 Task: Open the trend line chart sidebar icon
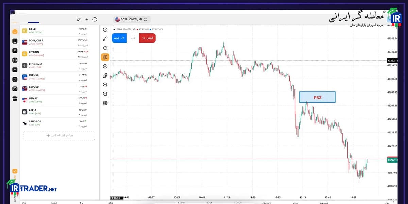pos(15,70)
